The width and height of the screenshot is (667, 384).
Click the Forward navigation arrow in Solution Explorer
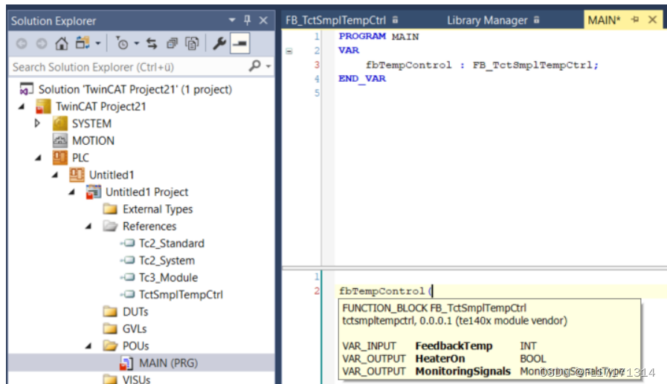[x=41, y=43]
